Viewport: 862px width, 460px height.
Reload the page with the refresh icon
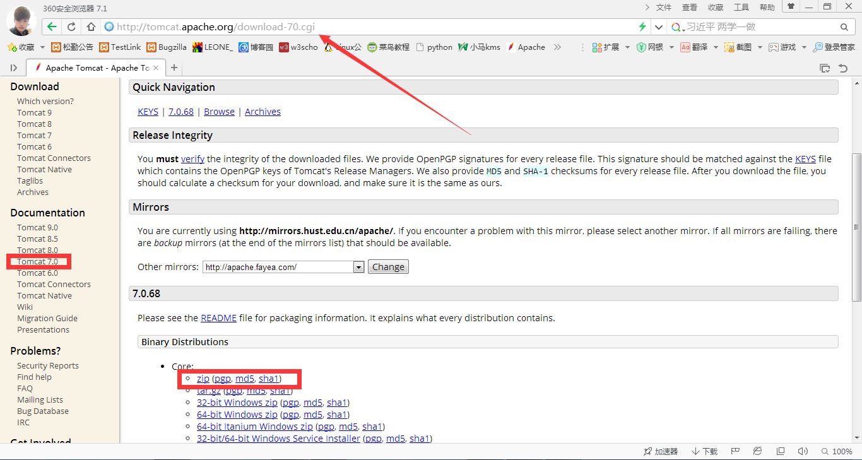click(x=71, y=27)
